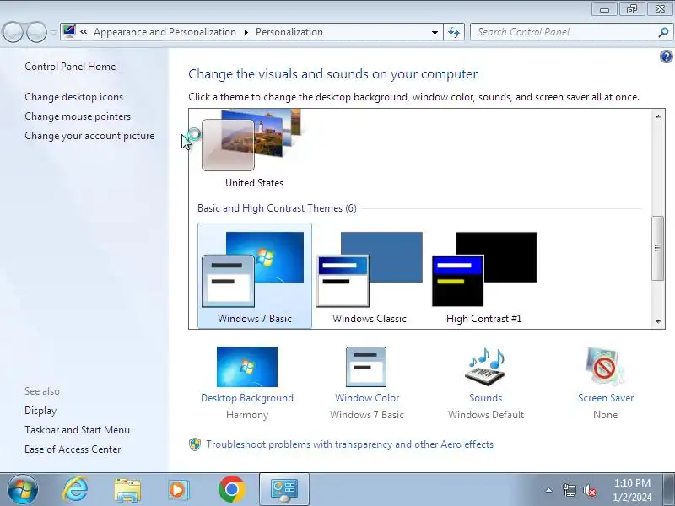Open the Screen Saver icon

click(x=604, y=367)
